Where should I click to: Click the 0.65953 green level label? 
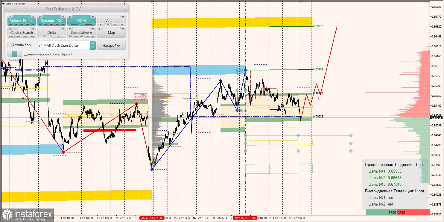coord(318,70)
